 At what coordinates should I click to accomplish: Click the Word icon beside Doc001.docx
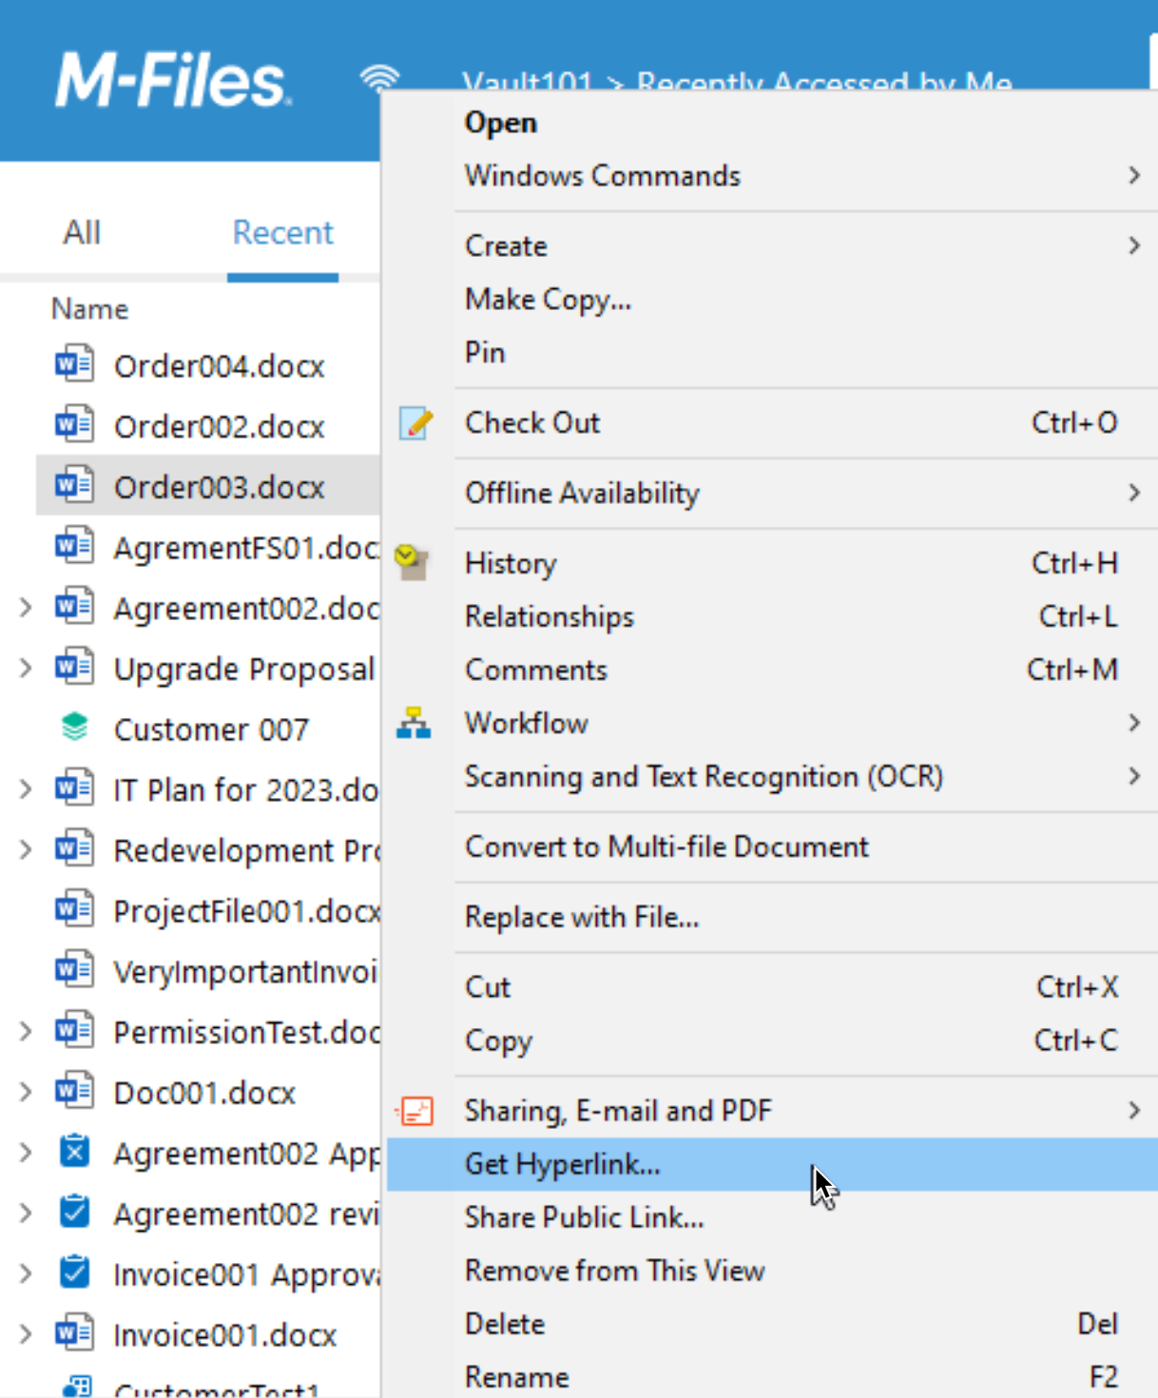point(74,1092)
